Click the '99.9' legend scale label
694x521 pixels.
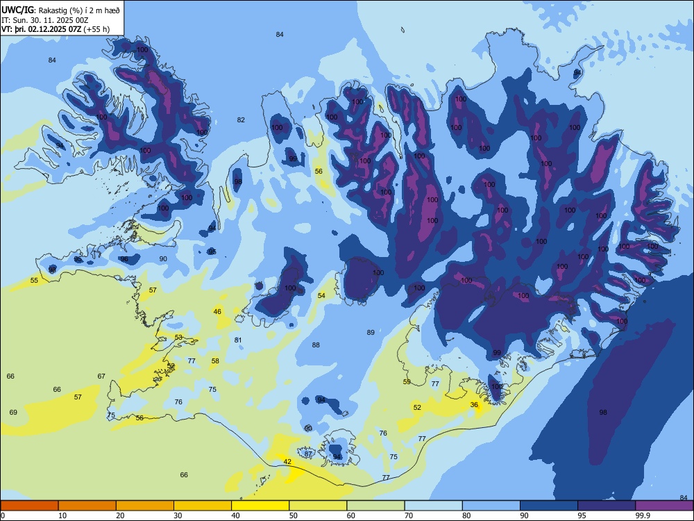click(x=643, y=515)
